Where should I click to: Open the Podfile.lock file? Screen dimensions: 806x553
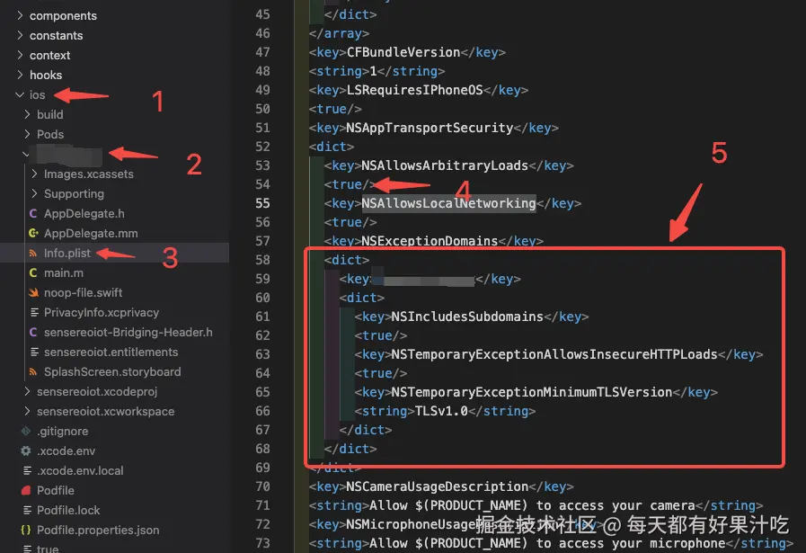68,511
